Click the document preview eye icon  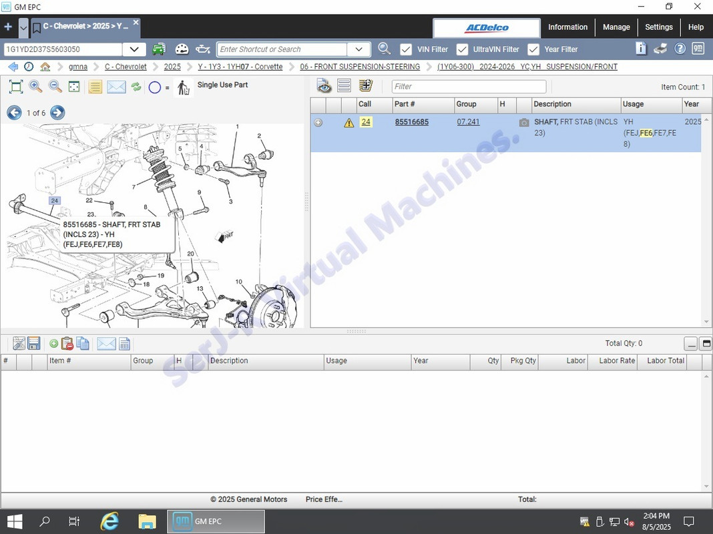click(324, 85)
